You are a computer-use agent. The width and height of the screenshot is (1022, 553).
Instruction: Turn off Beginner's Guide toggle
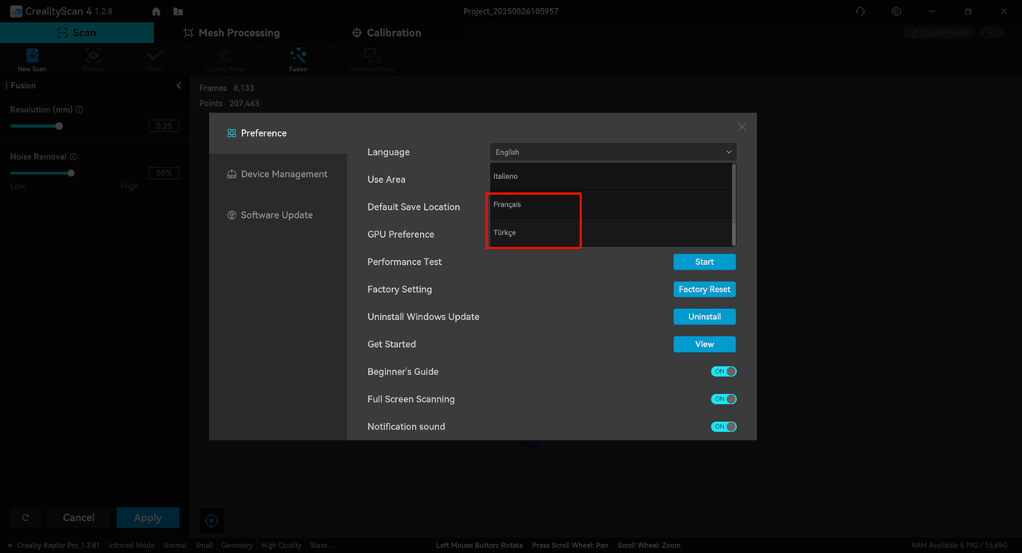coord(723,372)
